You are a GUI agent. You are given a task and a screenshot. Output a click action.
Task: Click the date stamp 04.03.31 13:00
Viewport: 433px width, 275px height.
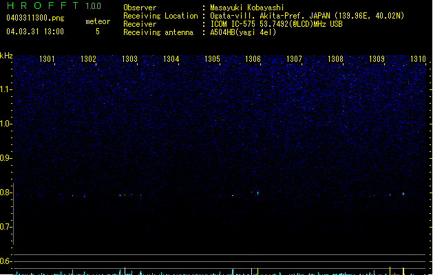(35, 32)
